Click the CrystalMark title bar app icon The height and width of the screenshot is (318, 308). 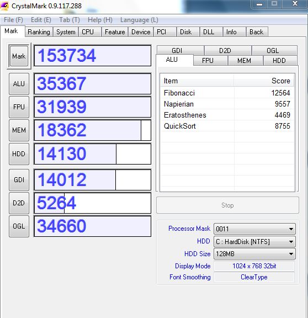[x=4, y=6]
